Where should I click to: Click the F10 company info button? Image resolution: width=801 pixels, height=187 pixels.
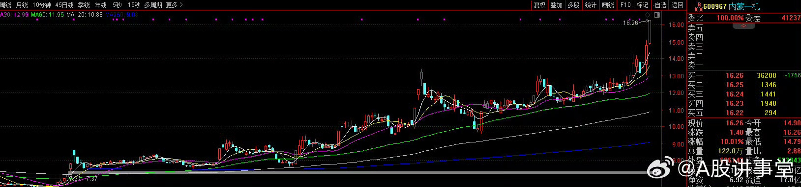point(625,5)
